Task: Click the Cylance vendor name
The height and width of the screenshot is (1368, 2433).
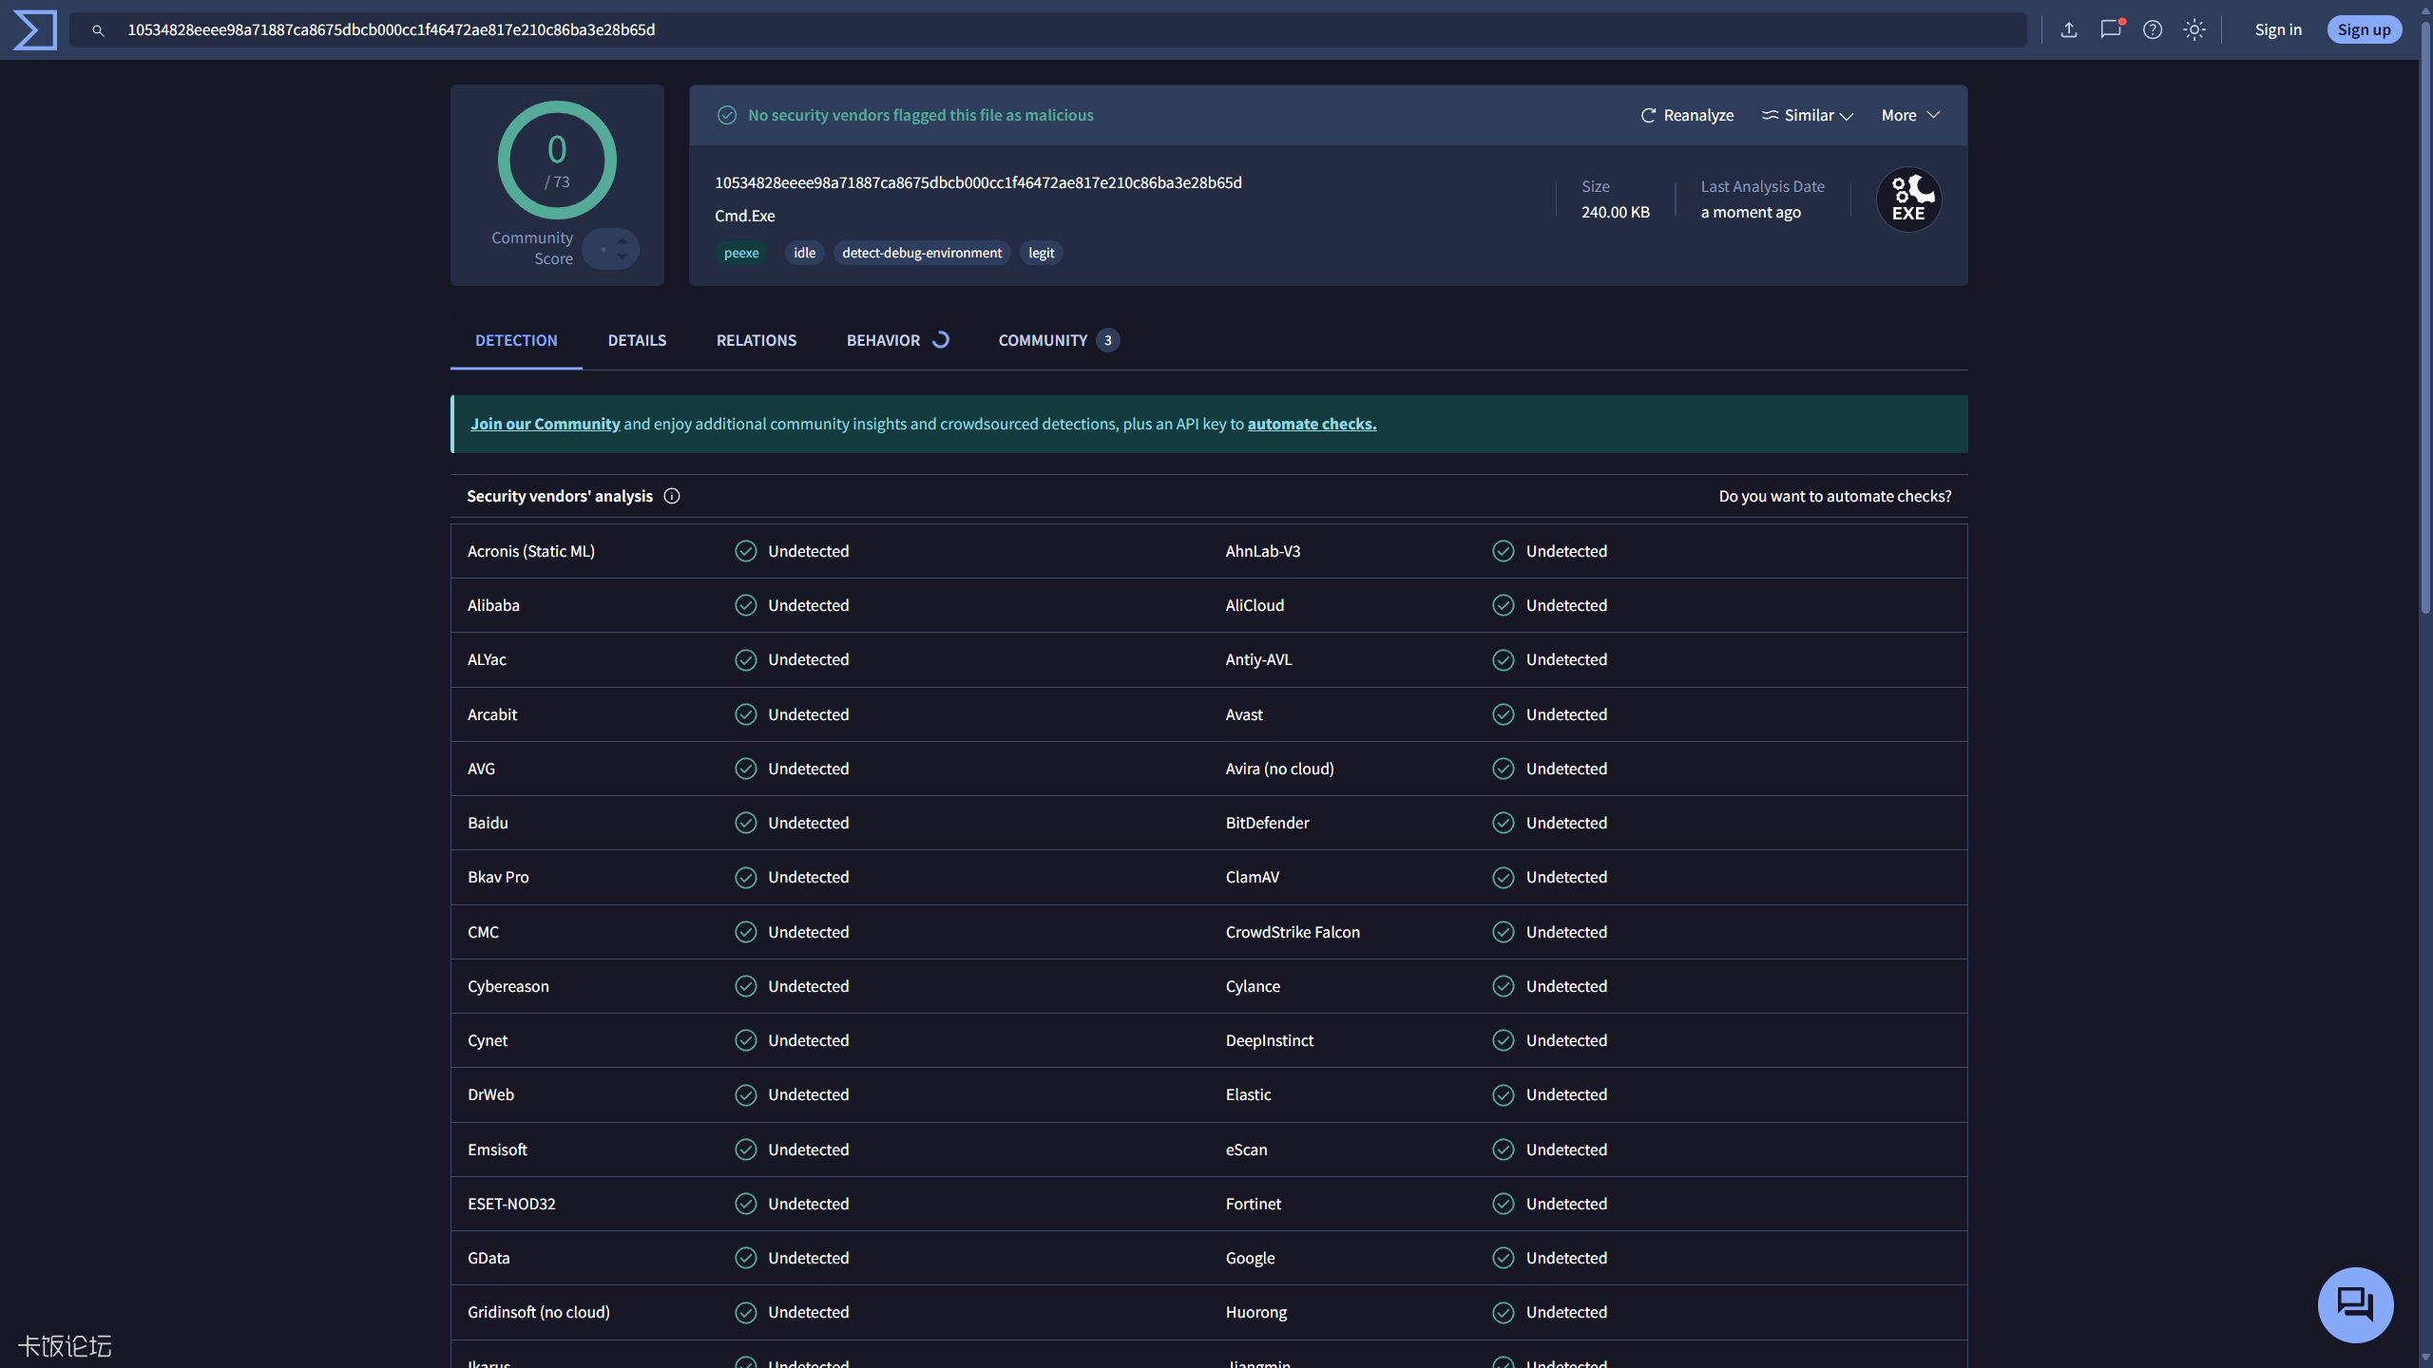Action: [x=1253, y=986]
